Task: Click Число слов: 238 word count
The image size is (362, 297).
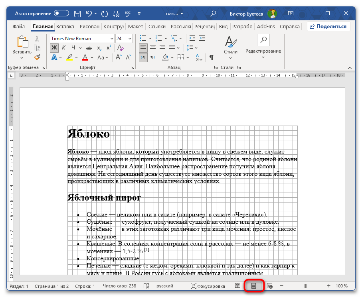Action: (x=119, y=286)
